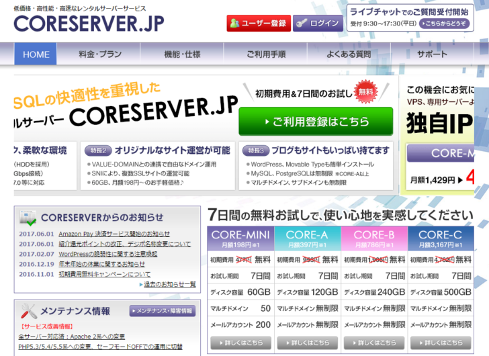Open the 機能・仕様 menu tab
The width and height of the screenshot is (489, 356).
tap(183, 54)
